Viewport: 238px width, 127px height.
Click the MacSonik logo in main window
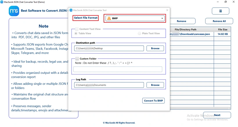coord(14,11)
